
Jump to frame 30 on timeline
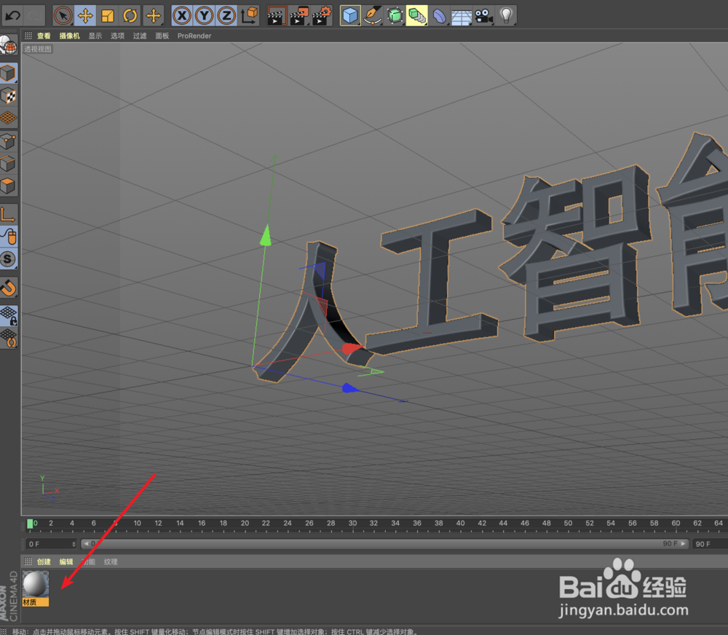coord(353,523)
